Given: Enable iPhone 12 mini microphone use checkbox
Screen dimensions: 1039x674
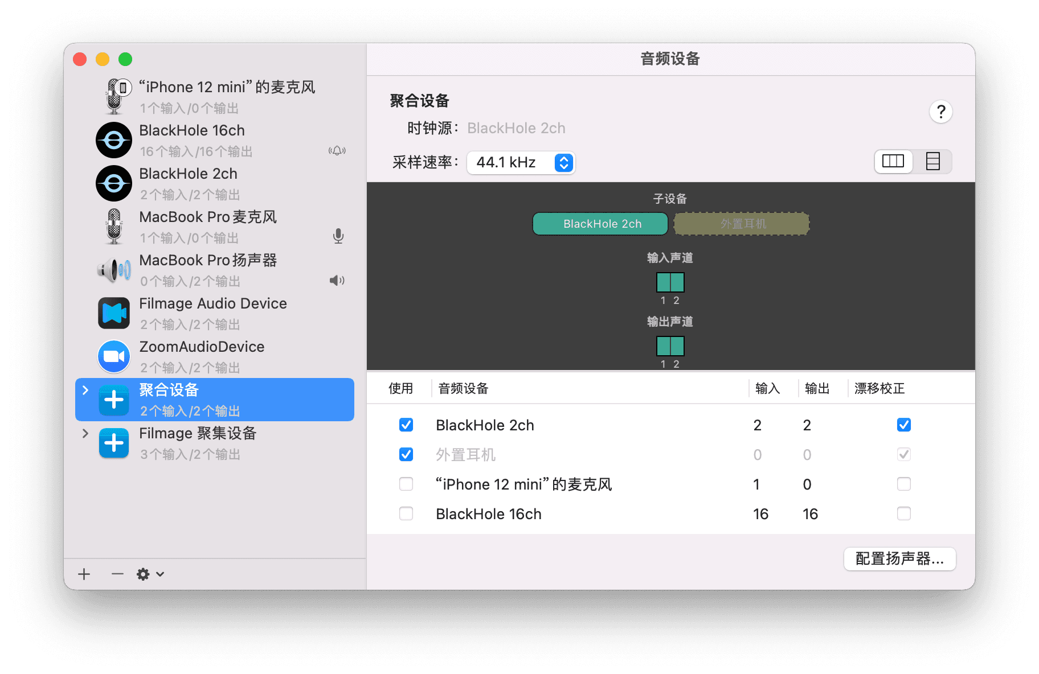Looking at the screenshot, I should coord(406,484).
